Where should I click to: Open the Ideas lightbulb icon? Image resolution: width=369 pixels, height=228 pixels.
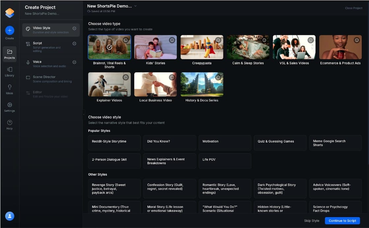(x=10, y=87)
